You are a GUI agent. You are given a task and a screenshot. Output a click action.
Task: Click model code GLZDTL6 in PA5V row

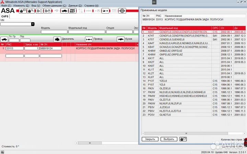click(x=165, y=100)
